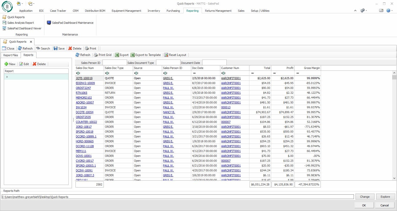Click the Explore button
397x211 pixels.
point(385,197)
